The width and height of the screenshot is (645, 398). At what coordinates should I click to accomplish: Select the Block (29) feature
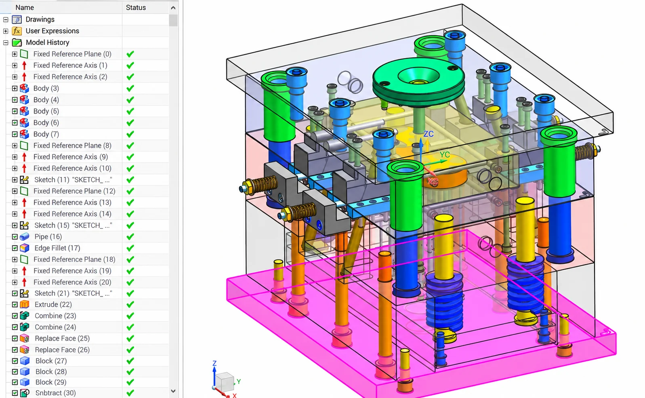[51, 382]
